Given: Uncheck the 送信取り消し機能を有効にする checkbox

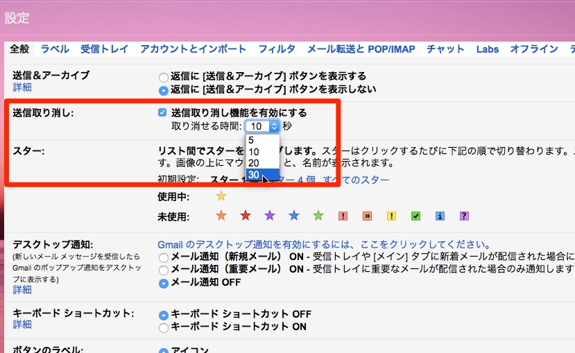Looking at the screenshot, I should [x=162, y=112].
